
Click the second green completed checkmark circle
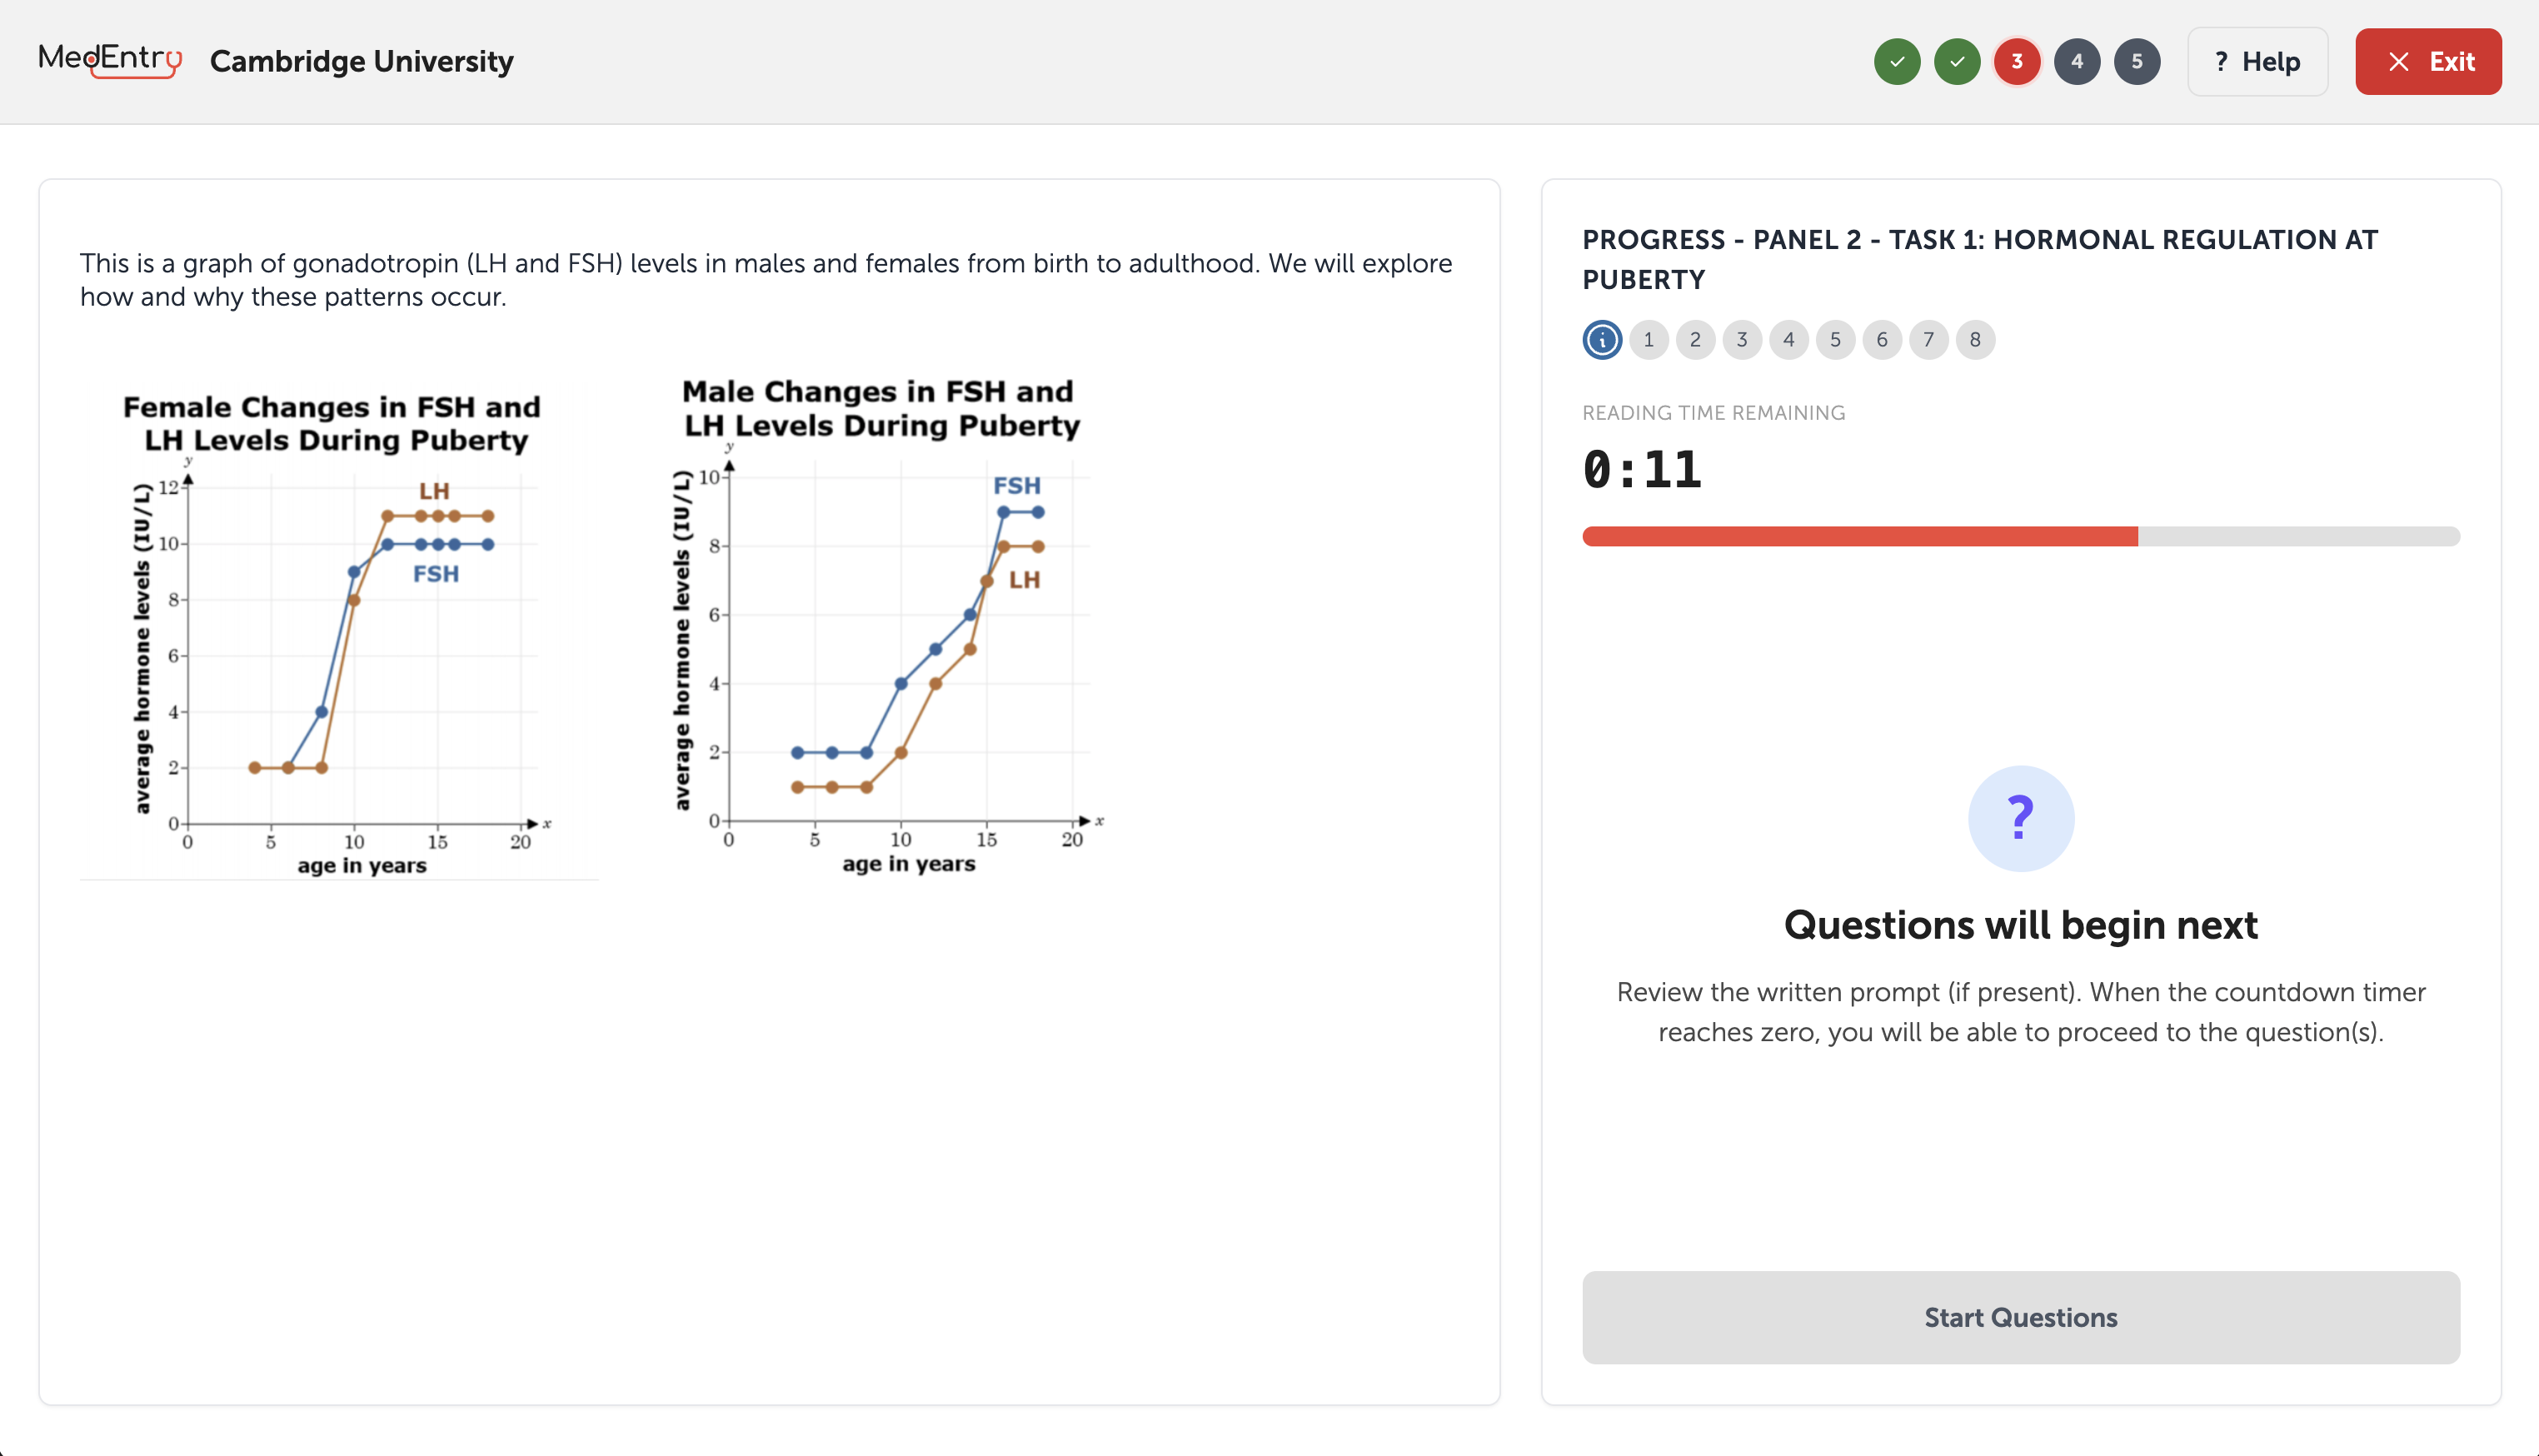click(1956, 62)
